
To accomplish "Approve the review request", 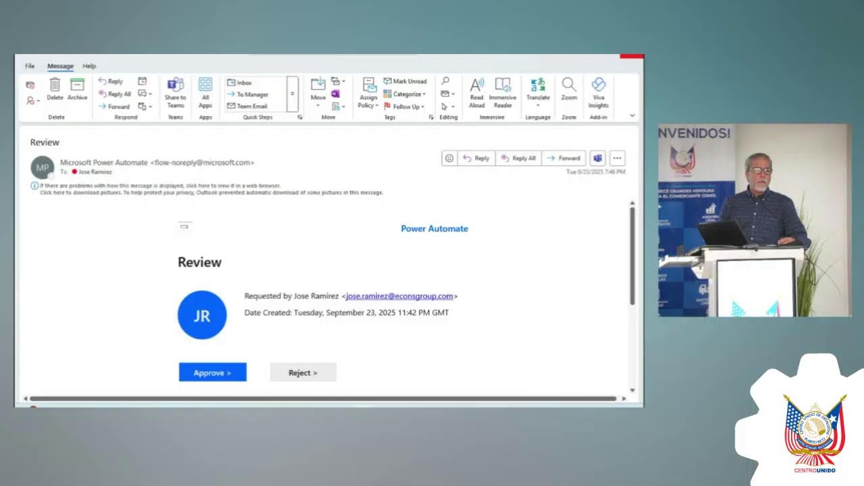I will point(213,372).
